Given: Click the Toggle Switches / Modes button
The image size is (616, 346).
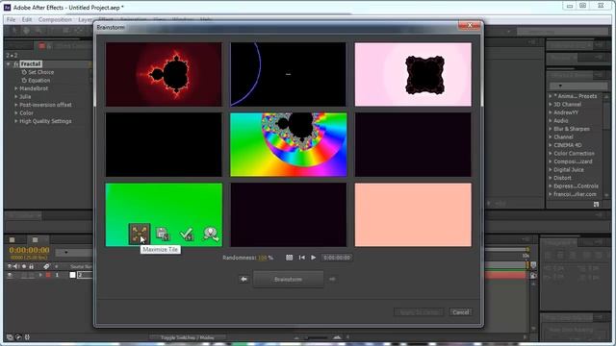Looking at the screenshot, I should (x=188, y=337).
